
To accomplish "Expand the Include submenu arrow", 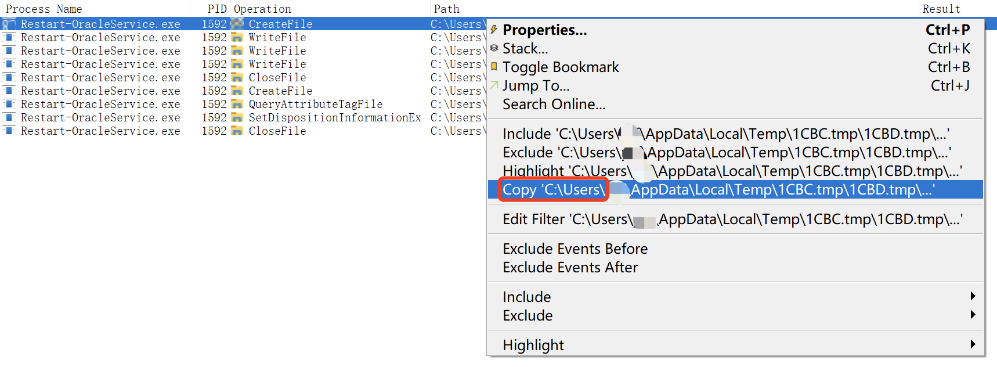I will point(973,296).
